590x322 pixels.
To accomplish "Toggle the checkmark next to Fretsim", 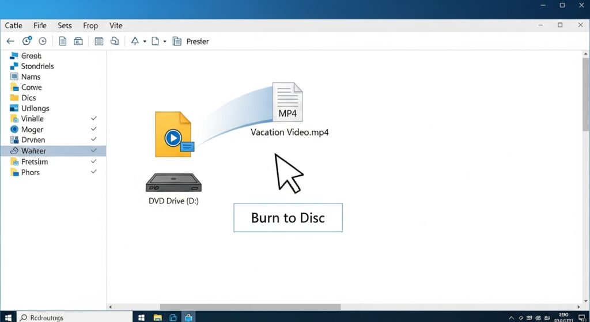I will (x=94, y=162).
